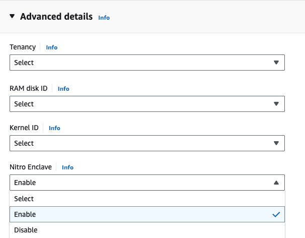Open the RAM disk ID dropdown
This screenshot has width=305, height=238.
tap(141, 104)
